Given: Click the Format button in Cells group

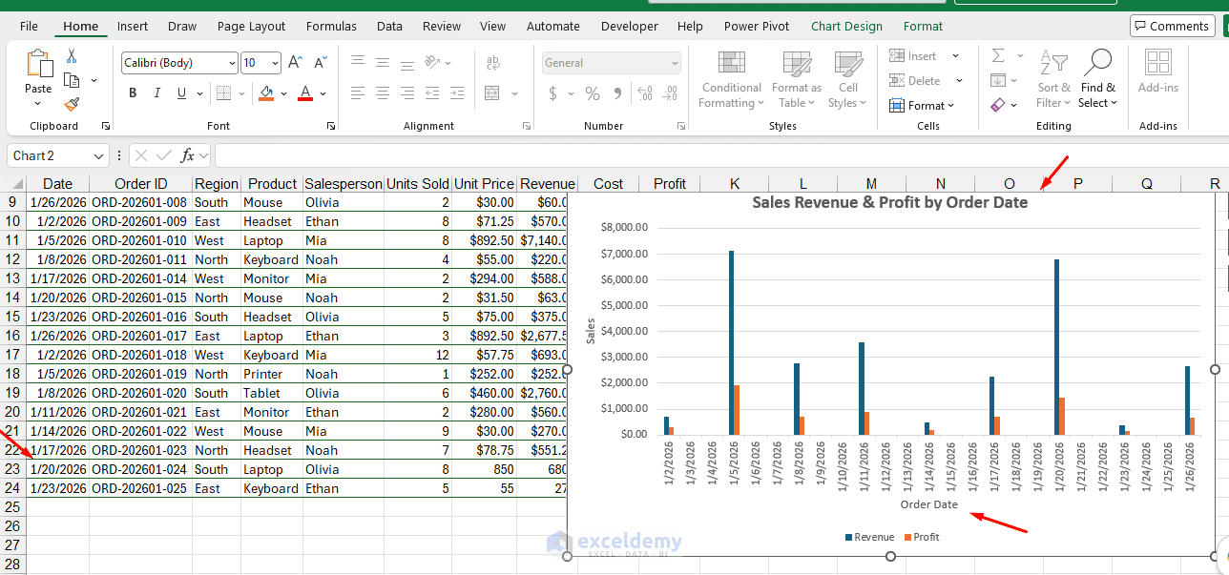Looking at the screenshot, I should pyautogui.click(x=922, y=105).
